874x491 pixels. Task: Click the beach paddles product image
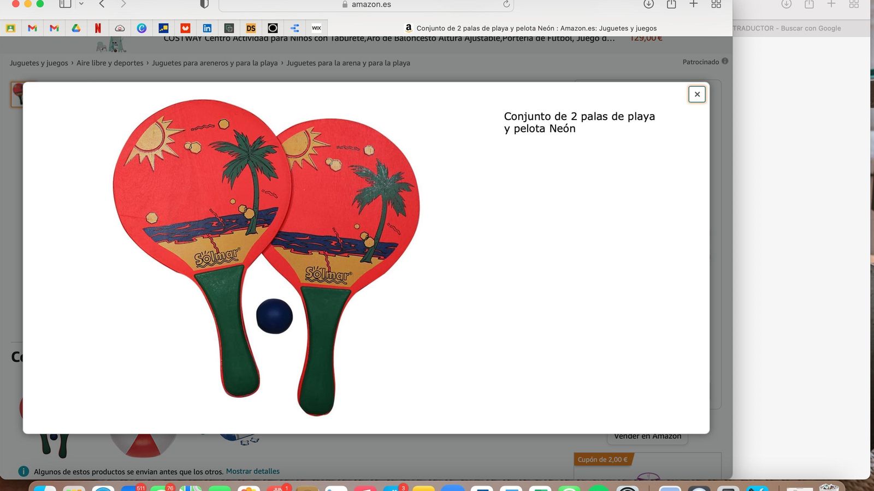pyautogui.click(x=266, y=256)
